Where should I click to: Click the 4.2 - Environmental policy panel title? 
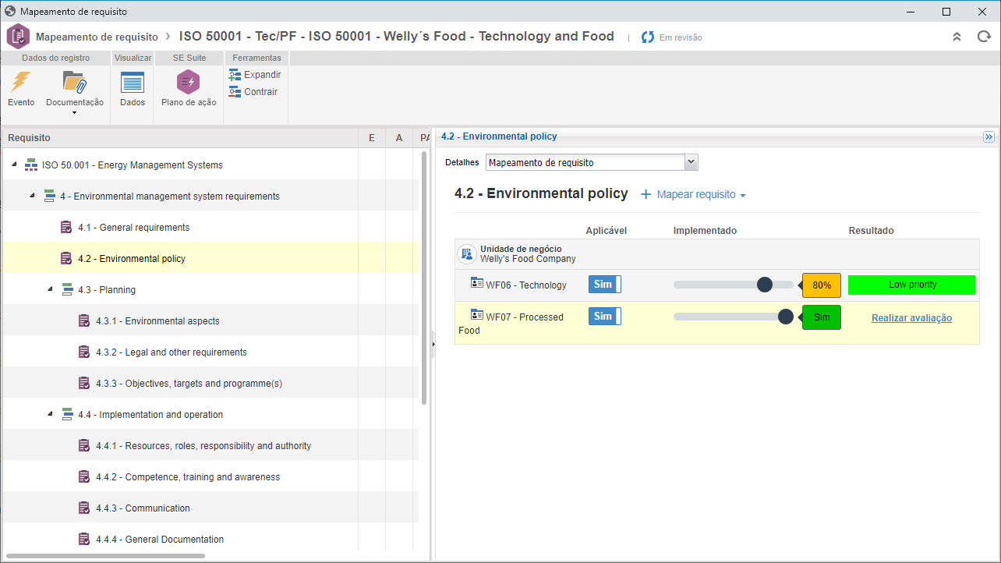pos(499,136)
